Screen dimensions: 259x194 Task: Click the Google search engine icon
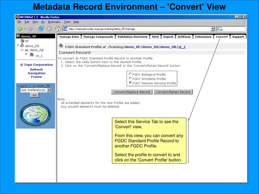click(220, 29)
